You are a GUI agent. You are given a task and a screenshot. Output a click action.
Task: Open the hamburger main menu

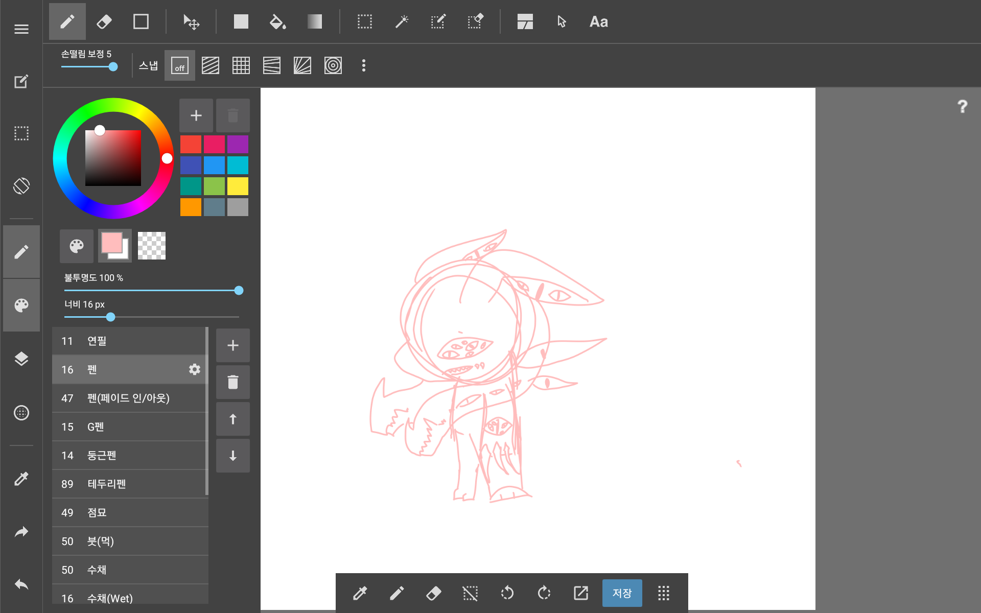coord(21,29)
